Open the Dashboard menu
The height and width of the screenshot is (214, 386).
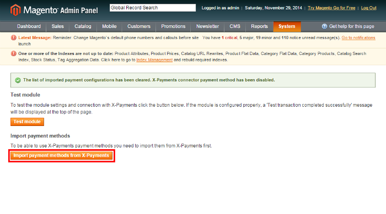point(29,26)
